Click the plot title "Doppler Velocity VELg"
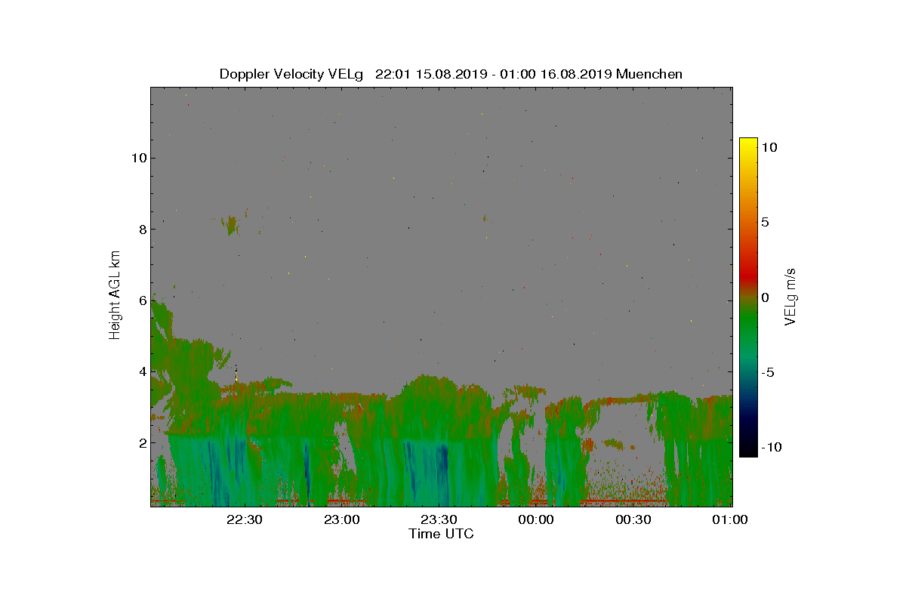The width and height of the screenshot is (906, 604). 291,74
